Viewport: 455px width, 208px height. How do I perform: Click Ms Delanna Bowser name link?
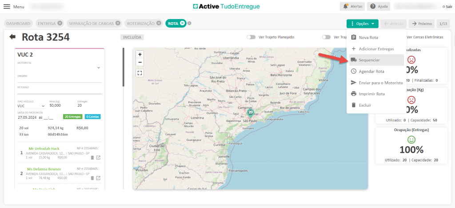44,169
